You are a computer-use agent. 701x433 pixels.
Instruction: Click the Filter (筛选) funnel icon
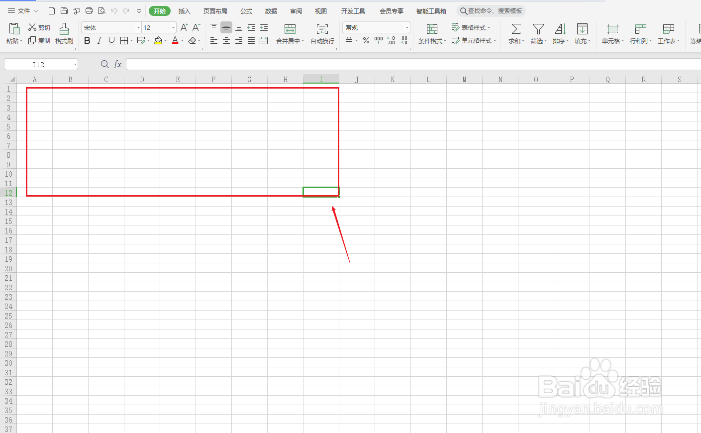tap(538, 29)
